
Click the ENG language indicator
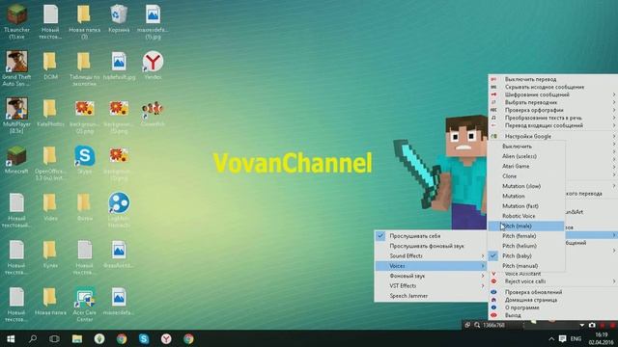(576, 338)
